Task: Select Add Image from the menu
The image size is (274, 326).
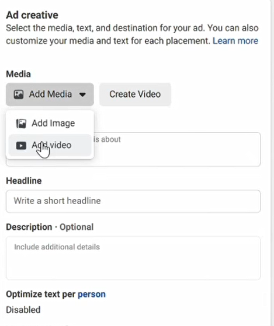Action: [x=50, y=123]
